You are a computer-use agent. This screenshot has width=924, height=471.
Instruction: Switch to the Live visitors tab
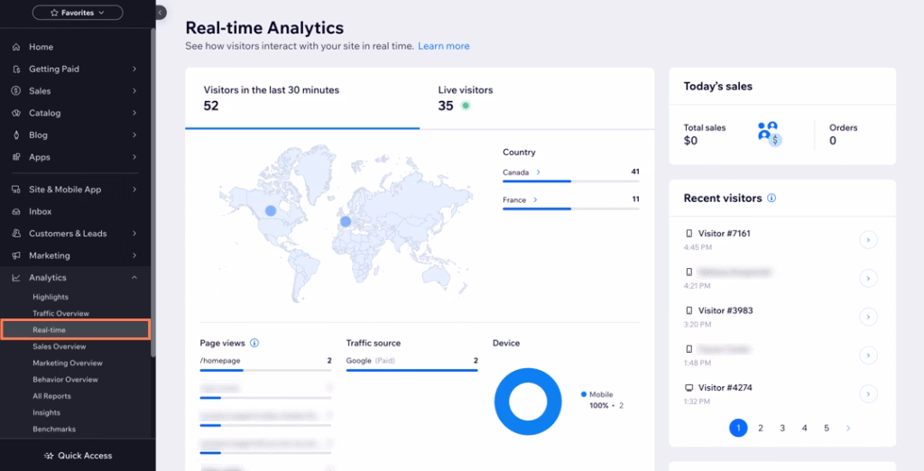(466, 97)
